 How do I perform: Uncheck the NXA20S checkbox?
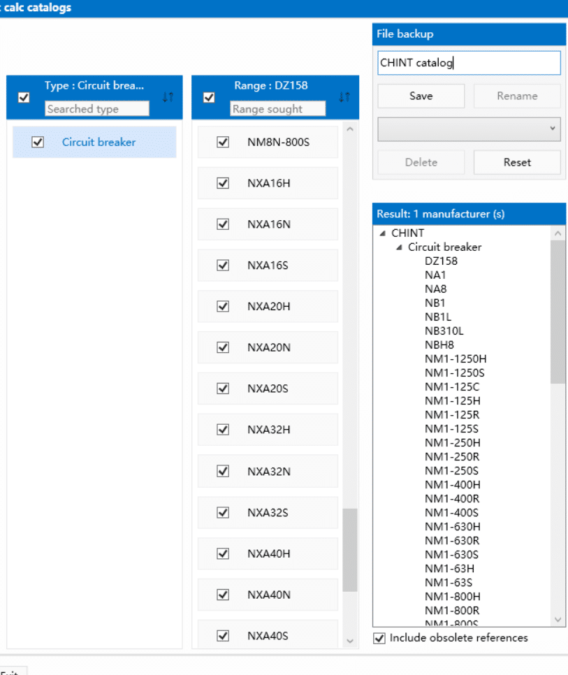[x=223, y=389]
